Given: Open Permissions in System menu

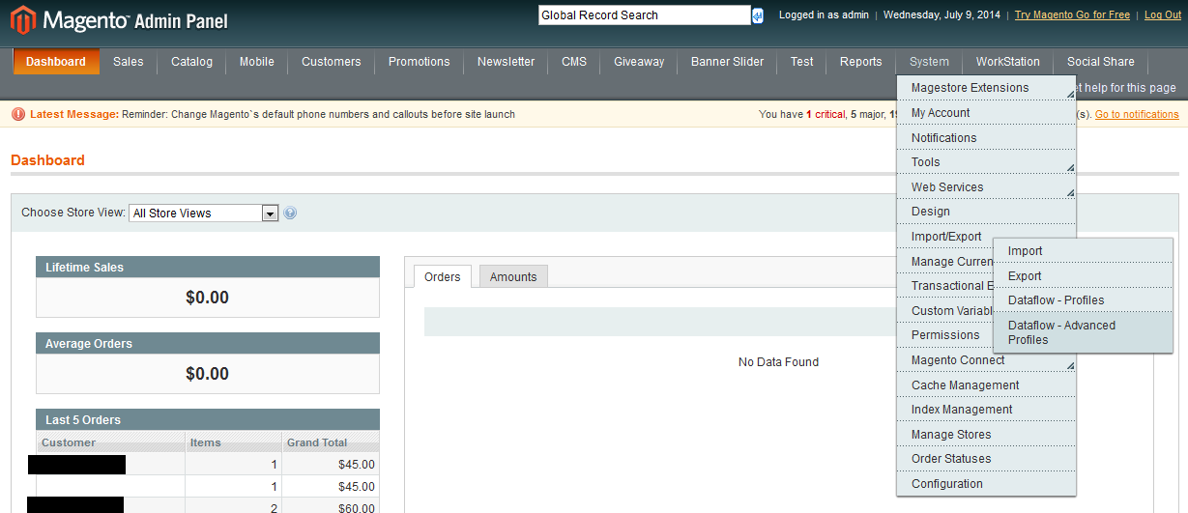Looking at the screenshot, I should point(946,335).
